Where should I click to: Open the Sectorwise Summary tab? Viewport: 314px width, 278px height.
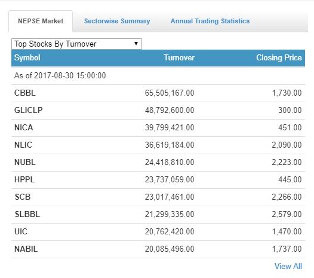pyautogui.click(x=117, y=21)
